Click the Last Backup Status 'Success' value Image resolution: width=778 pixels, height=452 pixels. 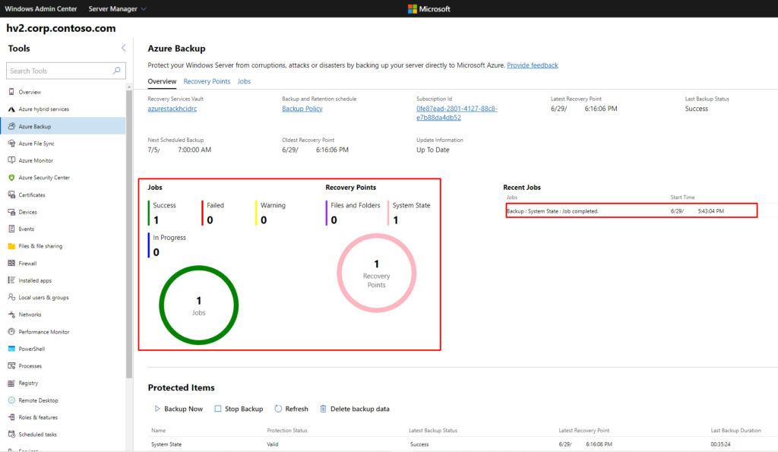click(697, 109)
